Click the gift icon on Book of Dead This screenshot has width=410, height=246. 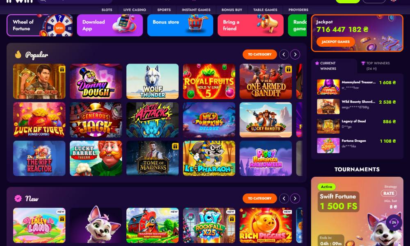click(x=62, y=69)
